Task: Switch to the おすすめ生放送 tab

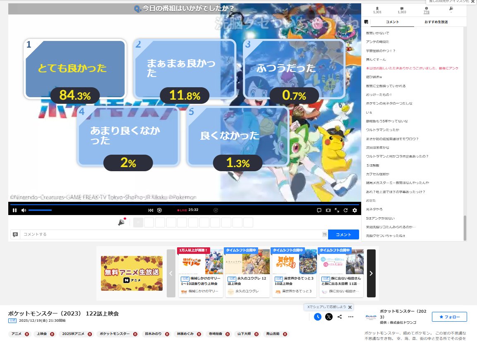Action: point(436,22)
